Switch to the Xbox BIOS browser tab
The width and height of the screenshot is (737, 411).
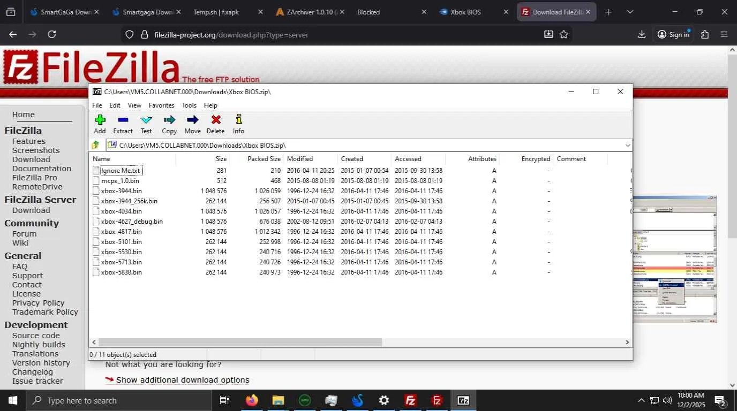(x=474, y=12)
